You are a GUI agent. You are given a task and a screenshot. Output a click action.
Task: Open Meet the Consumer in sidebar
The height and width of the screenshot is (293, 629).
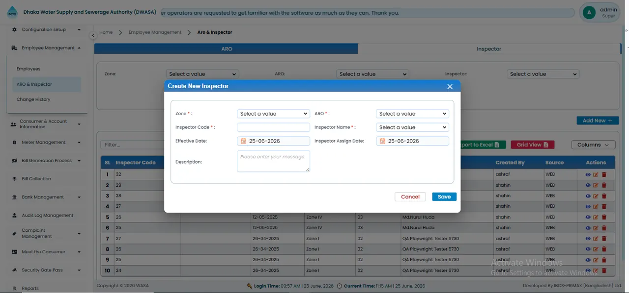43,252
